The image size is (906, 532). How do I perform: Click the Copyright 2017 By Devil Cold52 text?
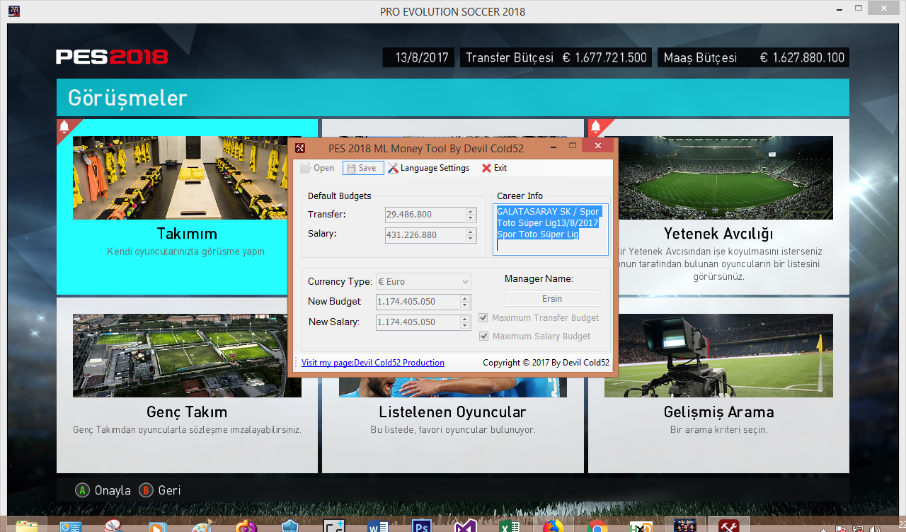click(x=546, y=363)
